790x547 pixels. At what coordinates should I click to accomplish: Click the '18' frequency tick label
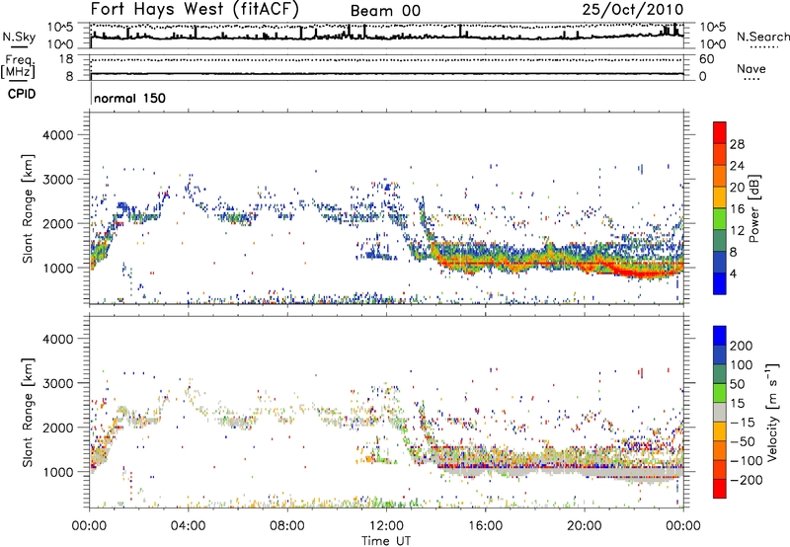[x=66, y=59]
